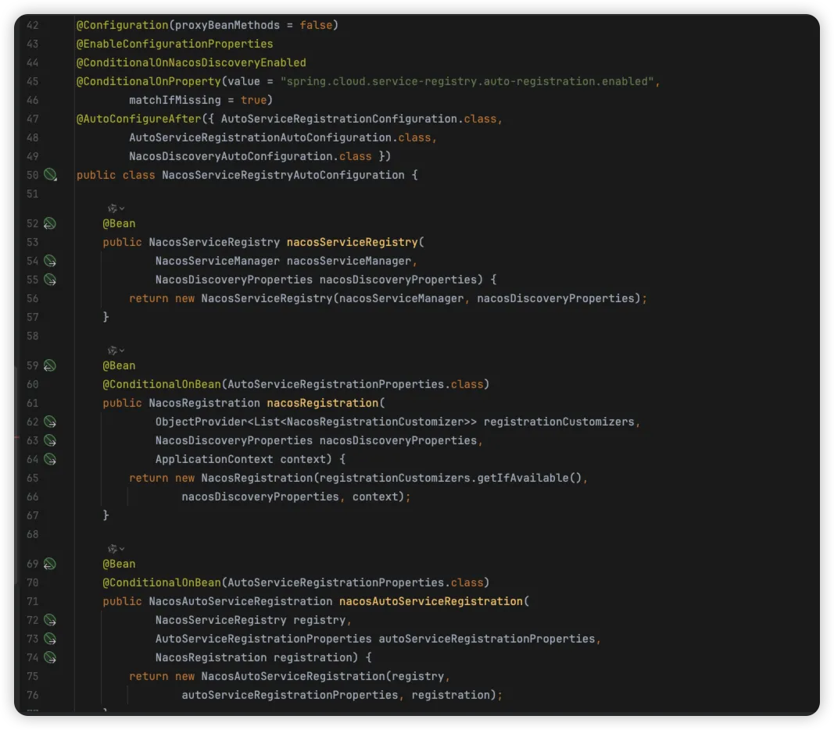
Task: Click bean gutter icon on line 59
Action: point(50,365)
